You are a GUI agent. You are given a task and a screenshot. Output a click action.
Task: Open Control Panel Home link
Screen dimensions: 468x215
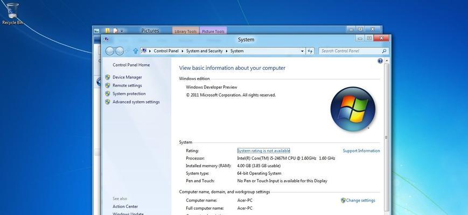tap(131, 65)
